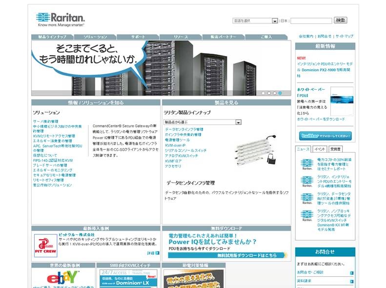Viewport: 386px width, 288px height.
Task: Switch to the イベント tab
Action: coord(320,149)
